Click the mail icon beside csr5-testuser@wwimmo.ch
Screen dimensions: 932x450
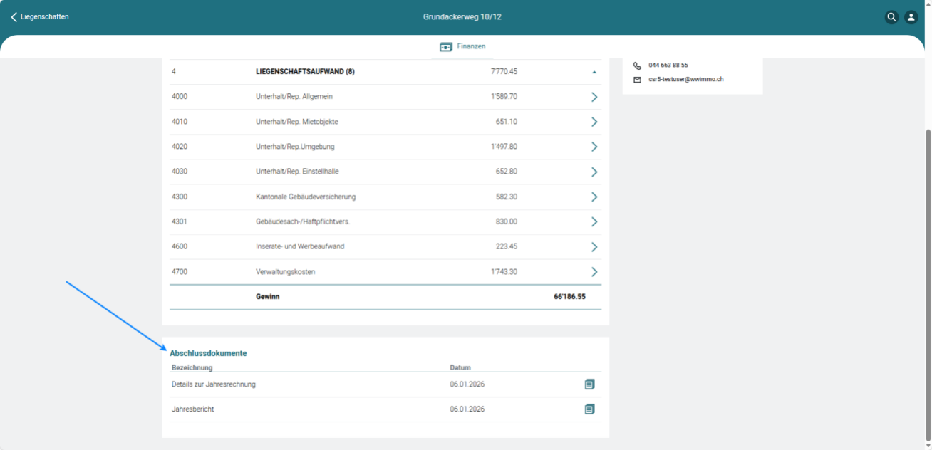pyautogui.click(x=637, y=79)
